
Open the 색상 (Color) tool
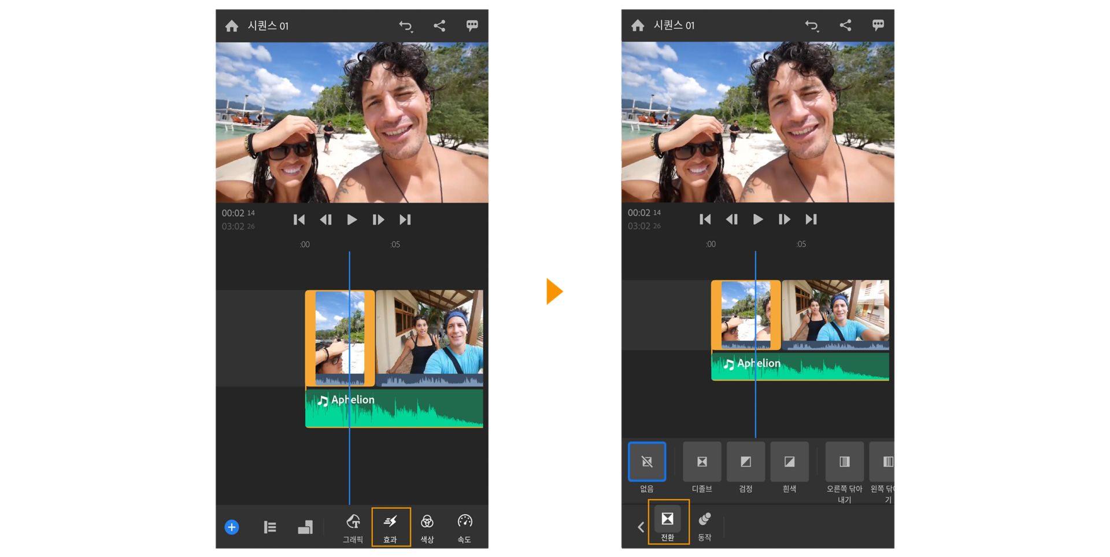click(x=427, y=528)
